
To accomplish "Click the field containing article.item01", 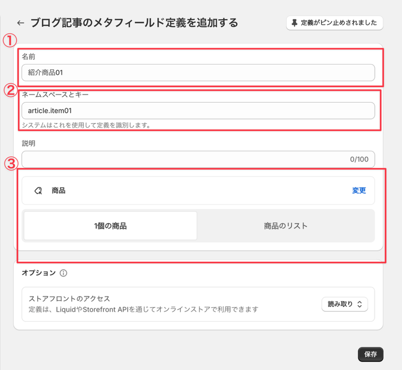I will click(198, 111).
